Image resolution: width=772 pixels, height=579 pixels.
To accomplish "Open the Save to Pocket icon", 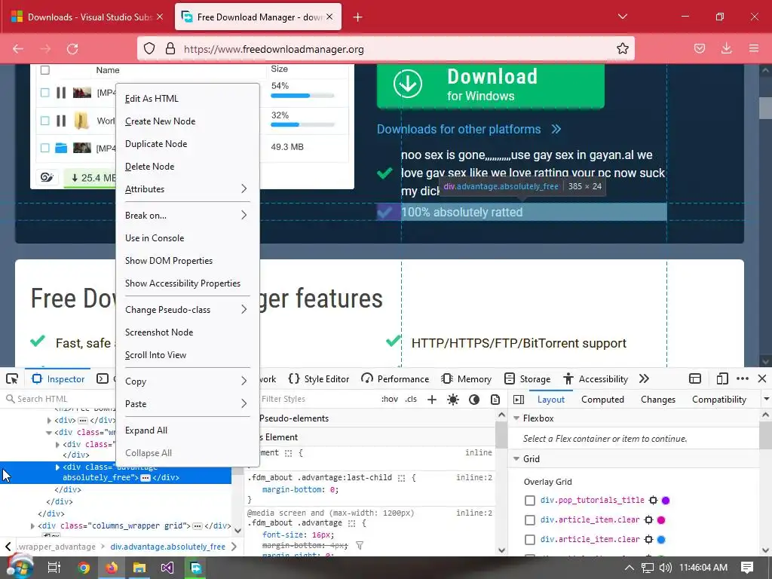I will point(700,49).
